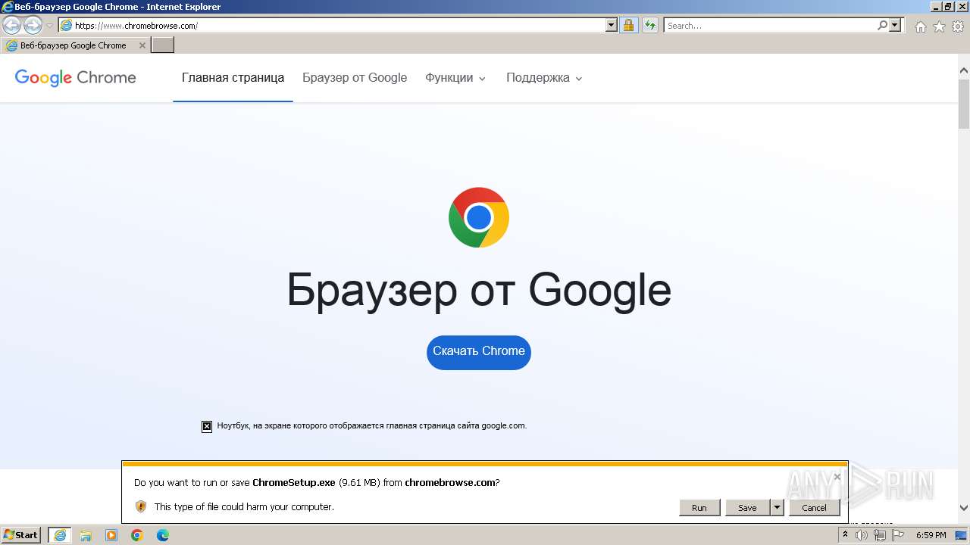The height and width of the screenshot is (545, 970).
Task: Close the Веб-браузер Google Chrome tab
Action: (x=142, y=45)
